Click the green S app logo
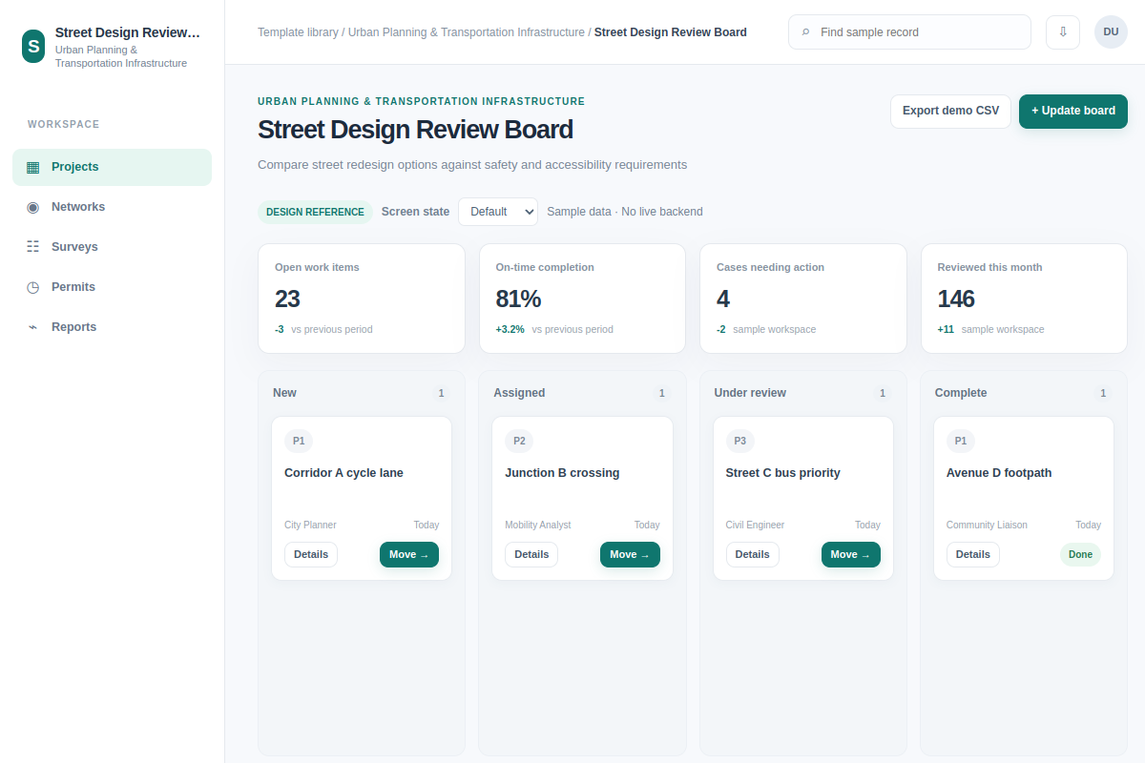The width and height of the screenshot is (1145, 763). coord(33,46)
